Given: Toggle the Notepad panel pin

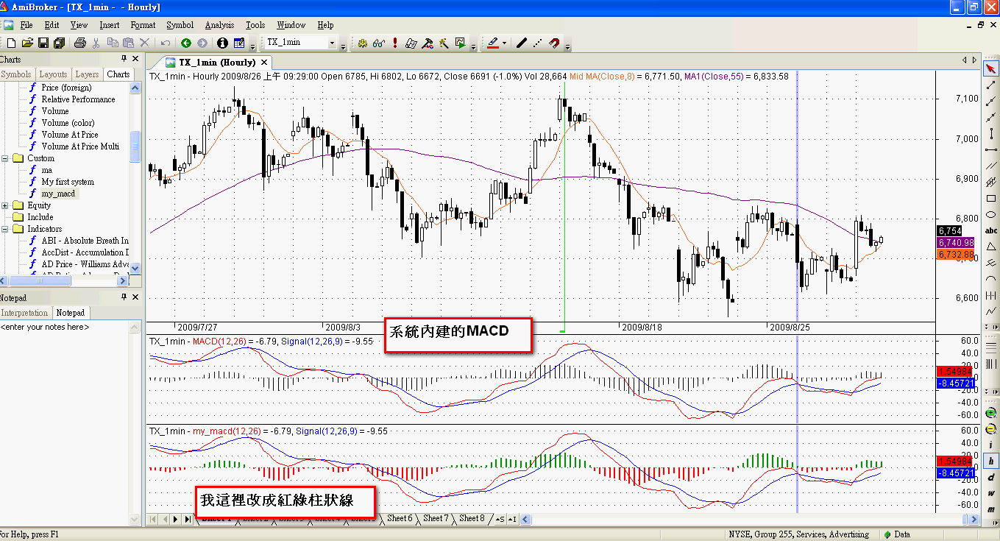Looking at the screenshot, I should click(x=124, y=297).
